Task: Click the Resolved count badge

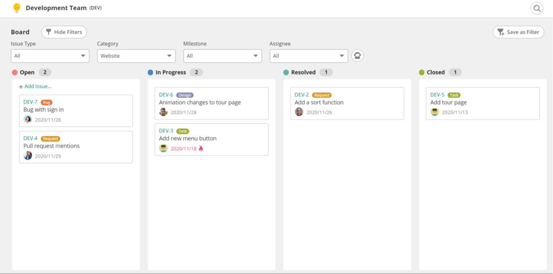Action: pos(326,72)
